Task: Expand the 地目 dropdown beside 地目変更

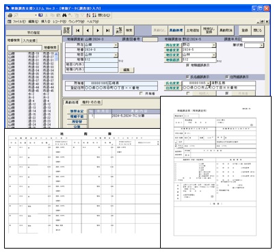Action: (213, 55)
